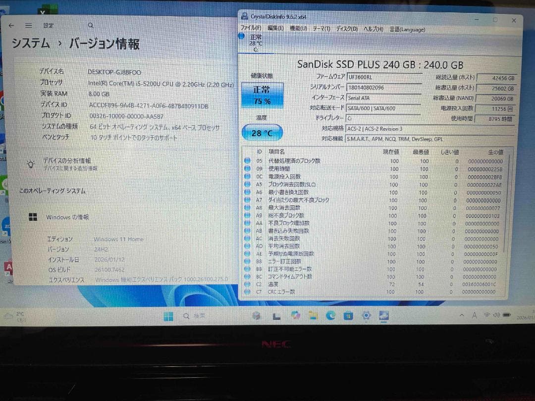Click the Windows Start button
Image resolution: width=535 pixels, height=401 pixels.
click(x=169, y=315)
